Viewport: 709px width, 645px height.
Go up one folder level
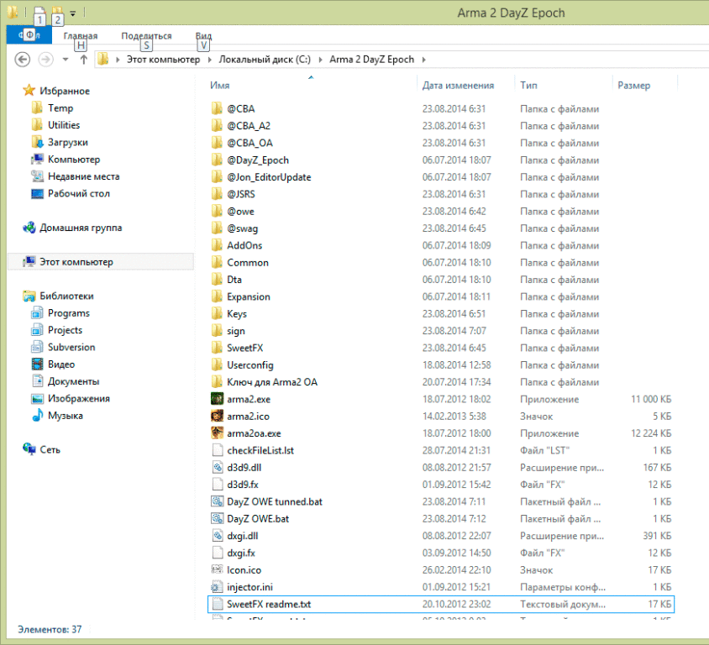(83, 60)
